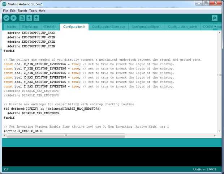Open the Tools menu

tap(33, 11)
